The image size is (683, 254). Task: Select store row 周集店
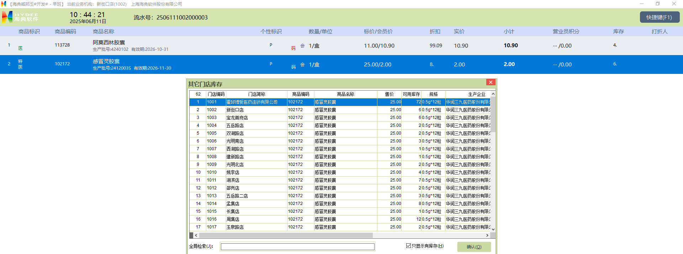click(x=340, y=219)
